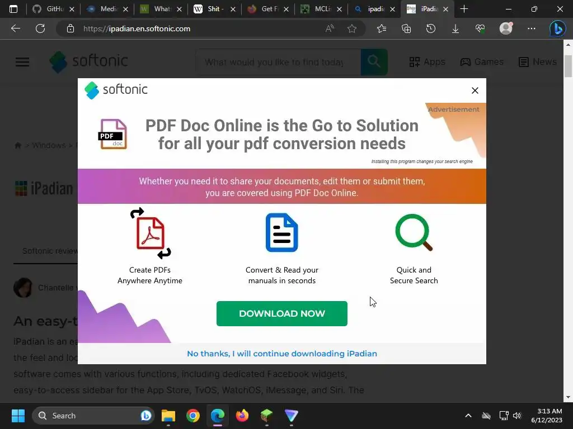Open Firefox from taskbar
Screen dimensions: 573x429
pos(242,416)
